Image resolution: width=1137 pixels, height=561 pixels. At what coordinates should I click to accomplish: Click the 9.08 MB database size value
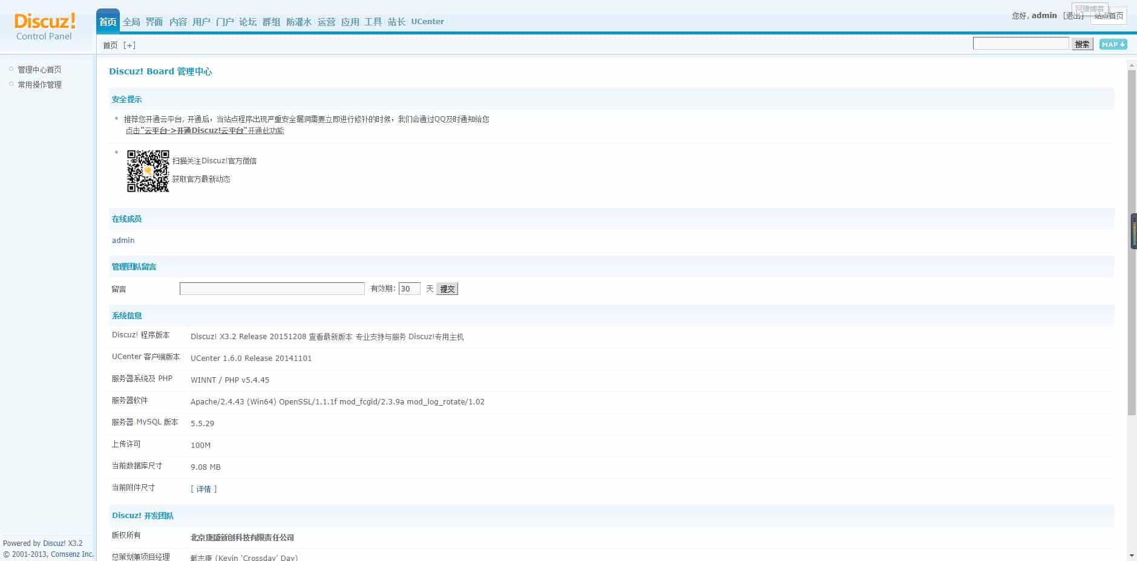(x=206, y=467)
